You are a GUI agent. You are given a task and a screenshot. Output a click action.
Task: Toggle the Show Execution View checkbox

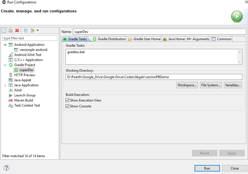tap(67, 100)
